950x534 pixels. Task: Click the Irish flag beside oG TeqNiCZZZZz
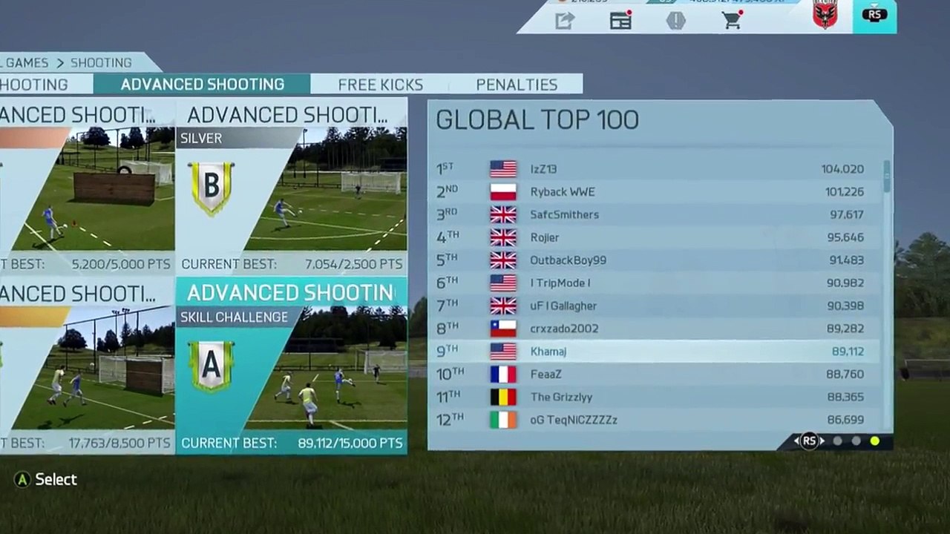(503, 420)
